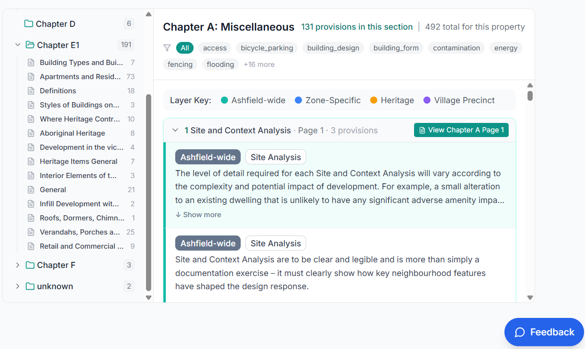585x349 pixels.
Task: Toggle the flooding filter chip
Action: tap(220, 65)
